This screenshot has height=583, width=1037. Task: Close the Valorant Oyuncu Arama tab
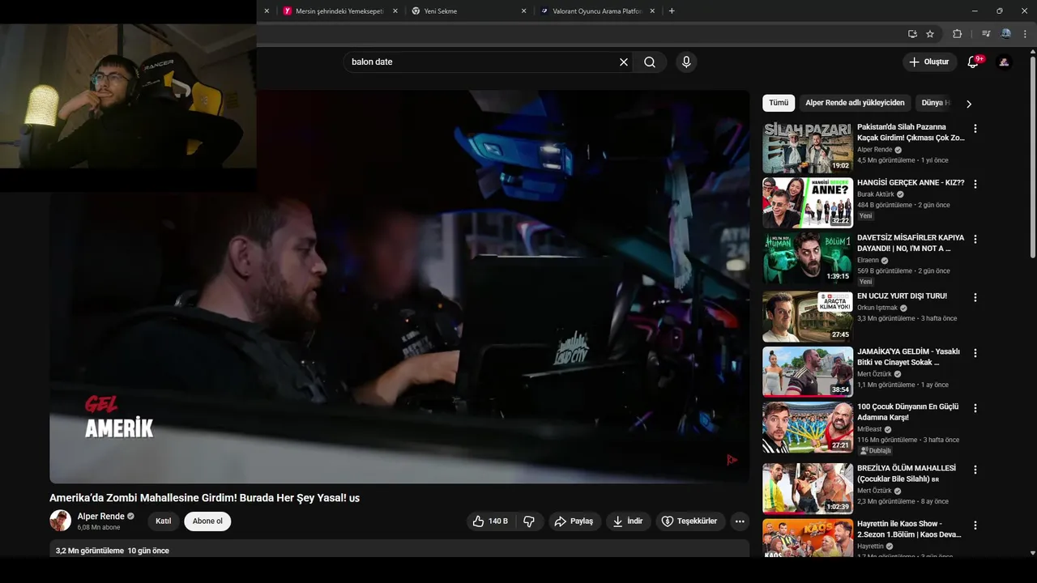[651, 11]
